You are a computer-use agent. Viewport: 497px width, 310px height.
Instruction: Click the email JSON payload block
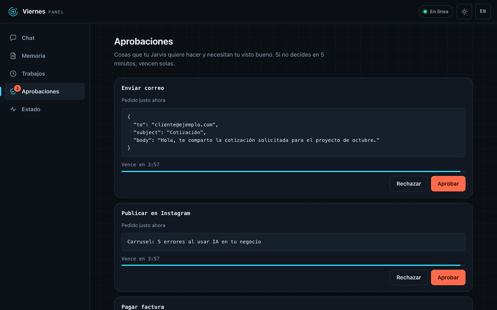click(294, 133)
